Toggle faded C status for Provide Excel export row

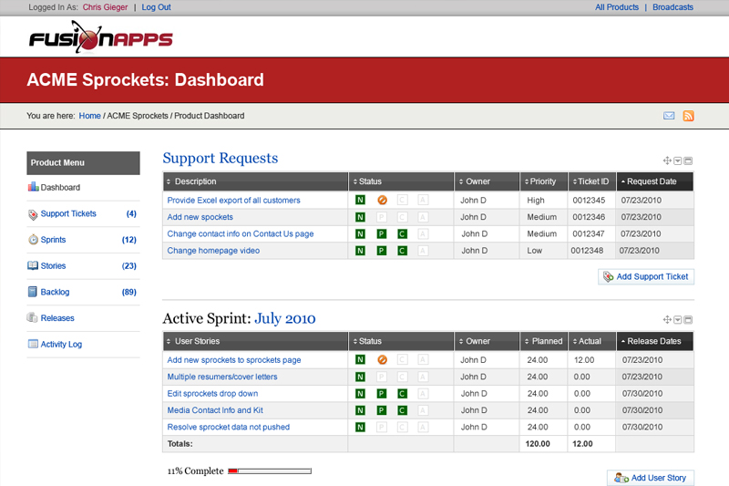pos(402,200)
